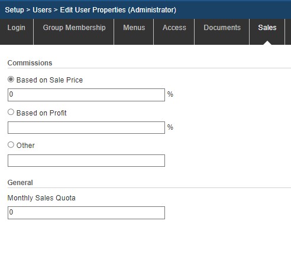Click the Other commission text field
This screenshot has width=291, height=257.
(86, 161)
